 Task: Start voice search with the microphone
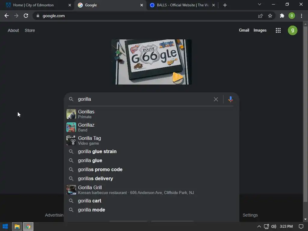point(231,99)
